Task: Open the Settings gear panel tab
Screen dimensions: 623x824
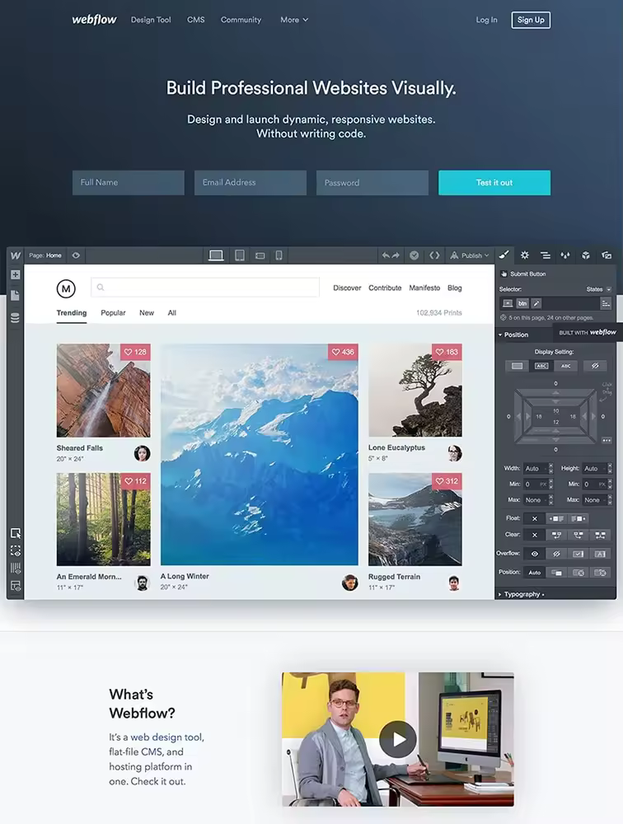Action: (x=524, y=255)
